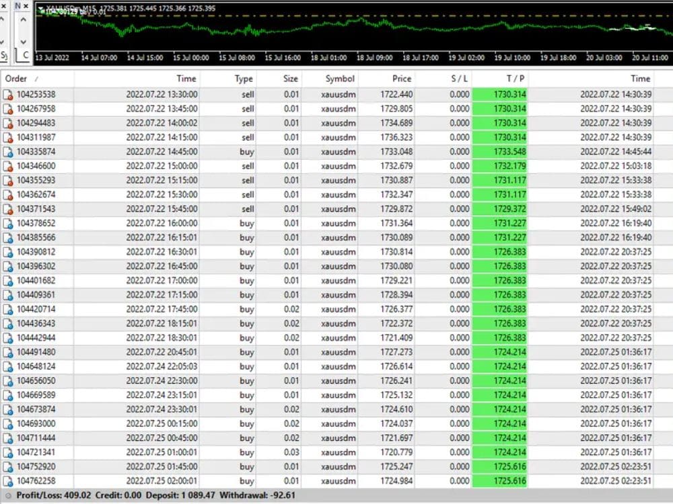
Task: Sort trades by the Type column header
Action: (x=243, y=78)
